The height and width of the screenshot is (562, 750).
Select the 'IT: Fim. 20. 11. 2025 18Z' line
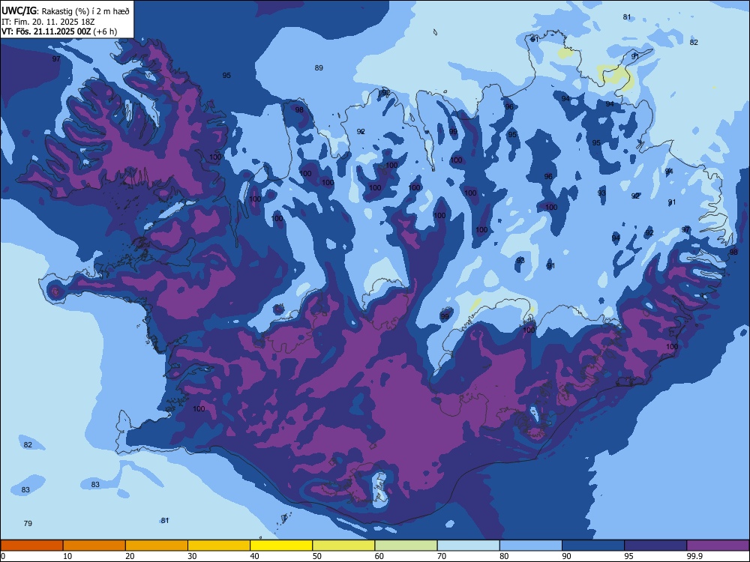coord(48,22)
